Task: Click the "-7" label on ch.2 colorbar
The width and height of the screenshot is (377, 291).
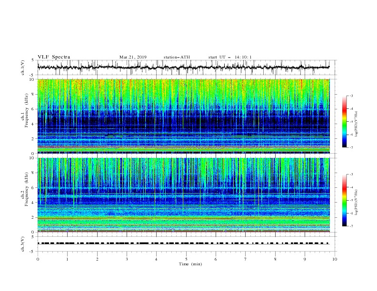Action: [351, 226]
